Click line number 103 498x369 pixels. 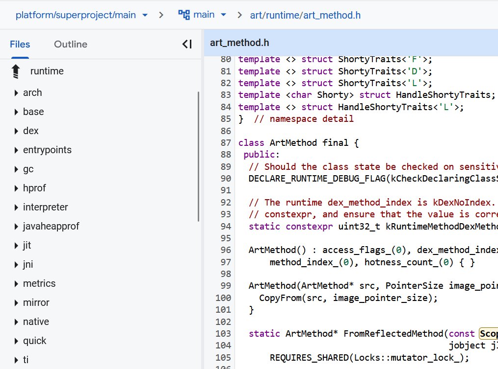tap(223, 334)
